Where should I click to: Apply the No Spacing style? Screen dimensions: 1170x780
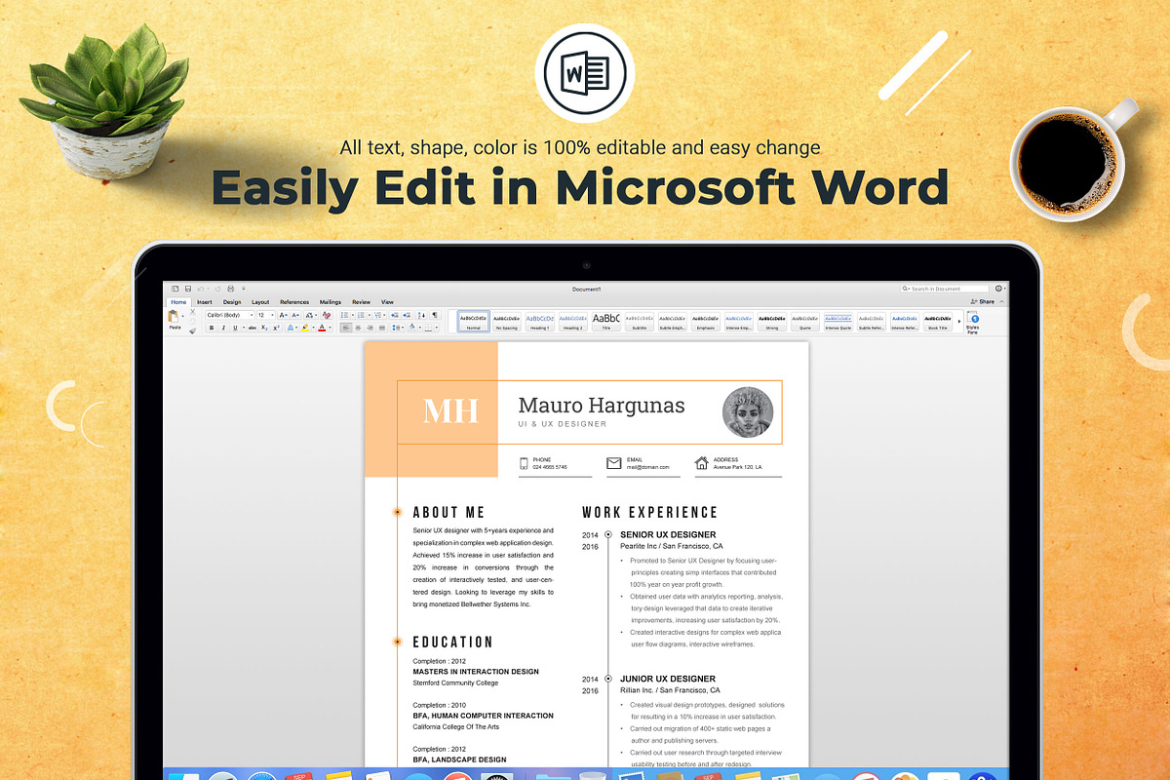[507, 322]
